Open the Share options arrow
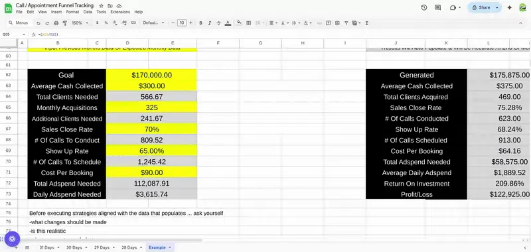Viewport: 531px width, 252px height. (x=496, y=7)
